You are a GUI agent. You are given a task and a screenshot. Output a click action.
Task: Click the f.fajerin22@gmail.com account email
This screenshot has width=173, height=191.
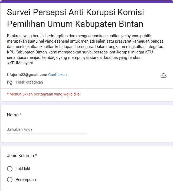[27, 75]
